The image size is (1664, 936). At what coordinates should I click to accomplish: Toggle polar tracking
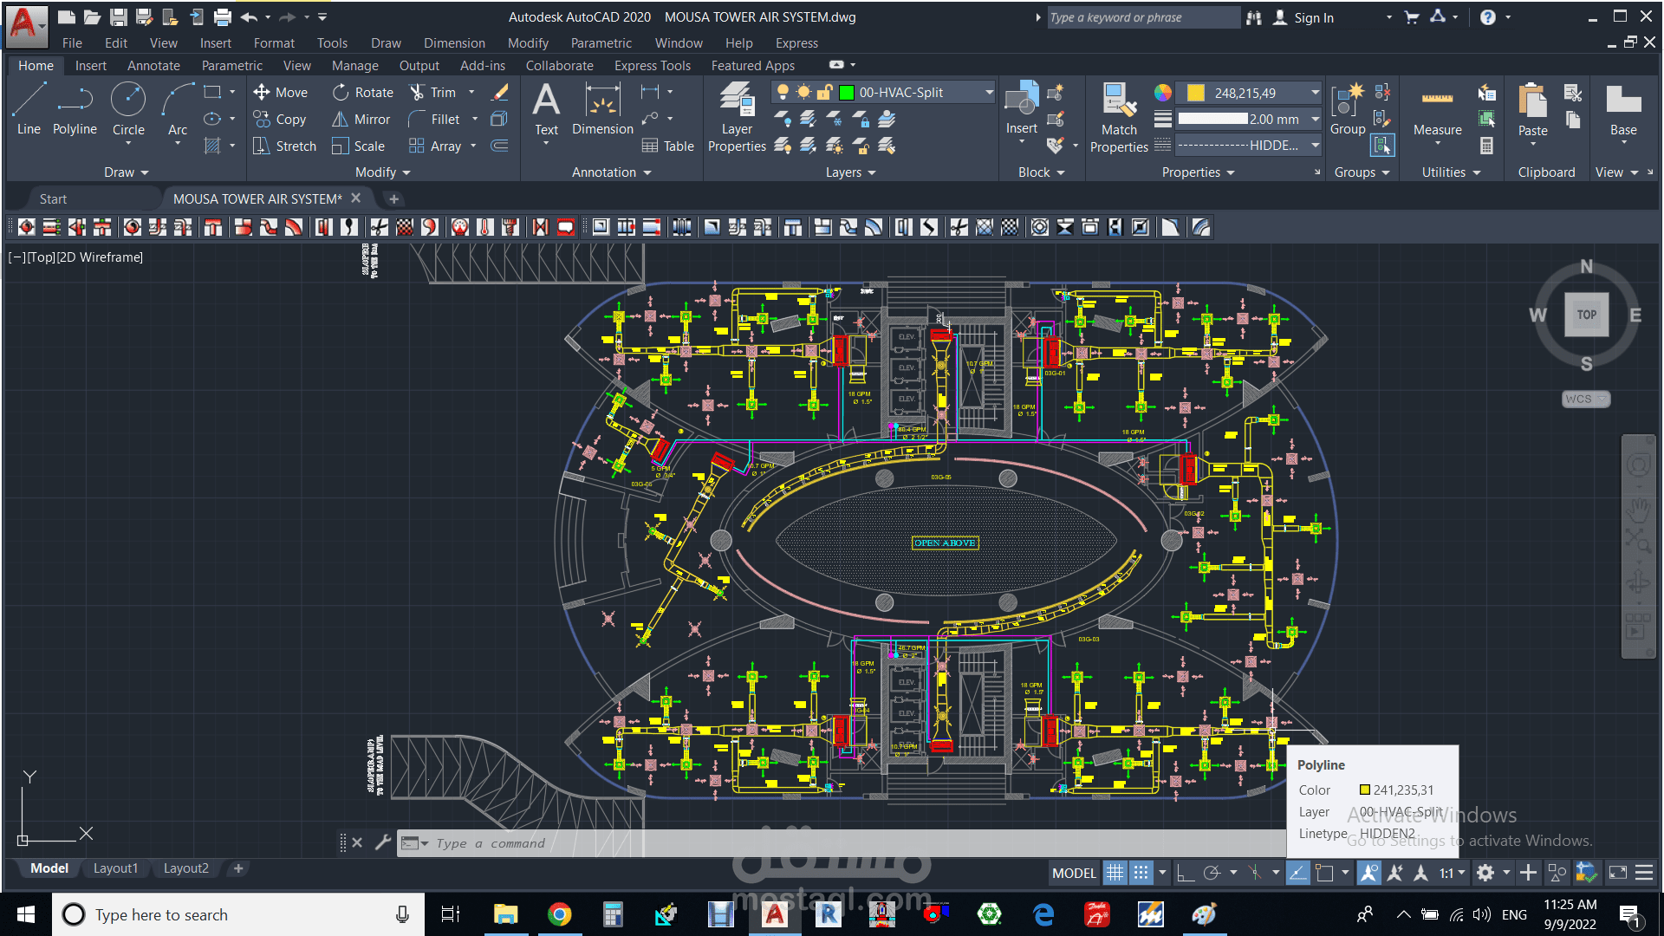1212,873
